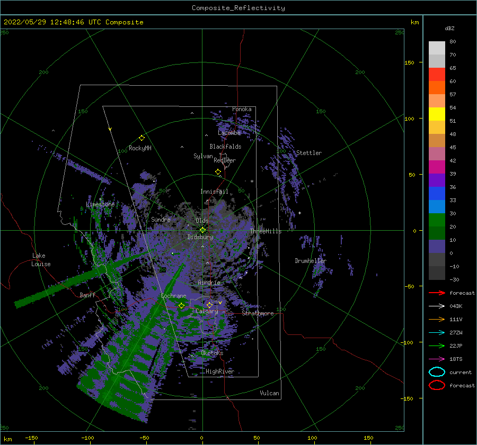Click the 0 tick label on bottom axis
Image resolution: width=477 pixels, height=445 pixels.
(x=201, y=438)
